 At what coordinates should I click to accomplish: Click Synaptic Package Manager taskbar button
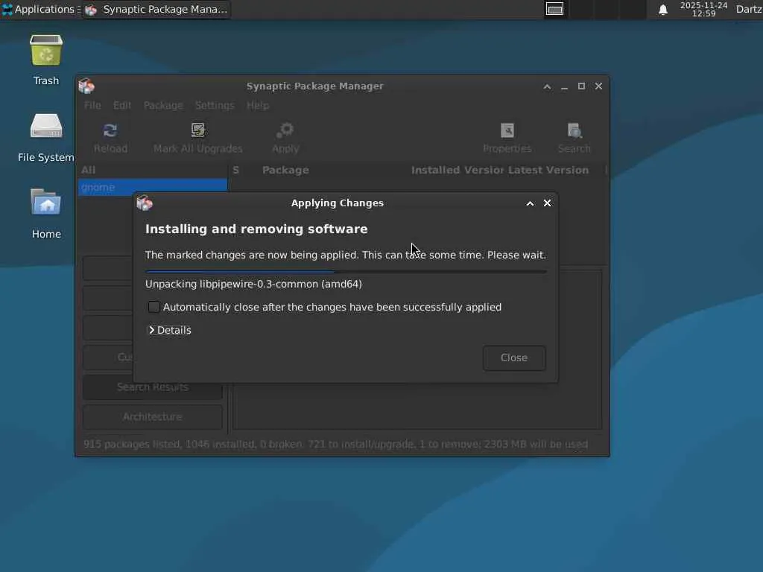click(156, 9)
